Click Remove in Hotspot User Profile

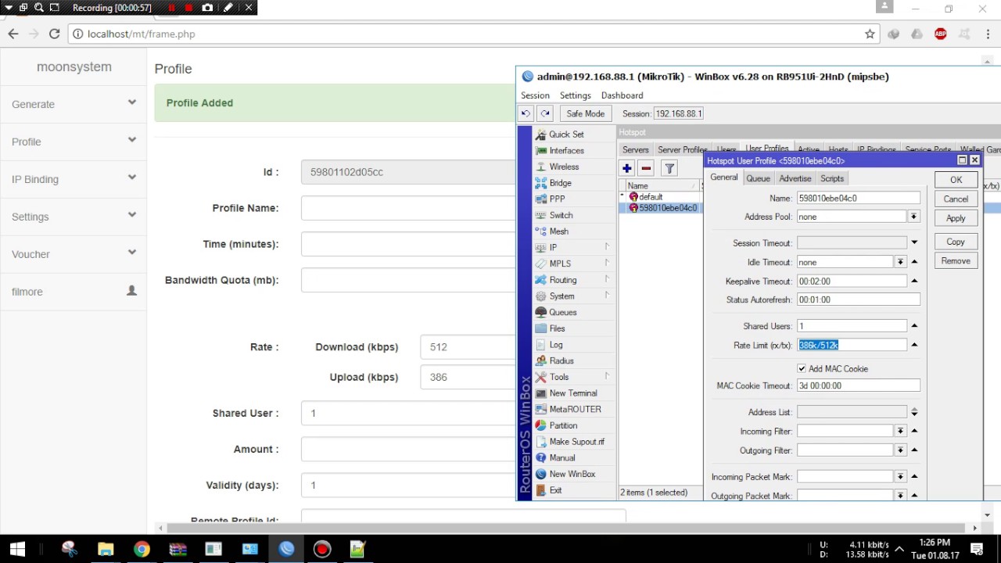pos(956,261)
